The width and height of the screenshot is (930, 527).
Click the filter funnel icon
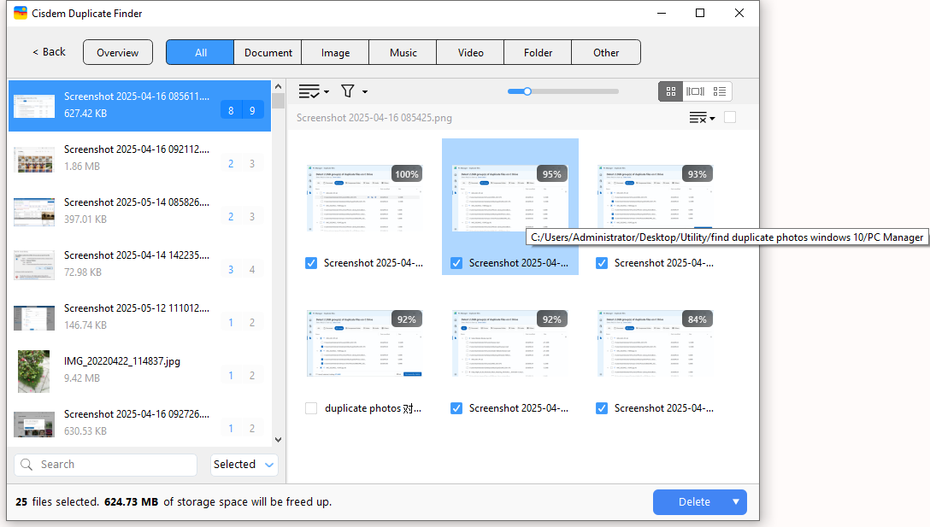pyautogui.click(x=348, y=91)
